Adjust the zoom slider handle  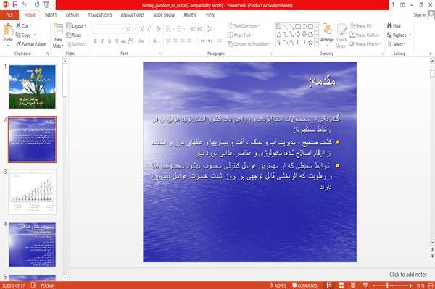click(x=388, y=285)
